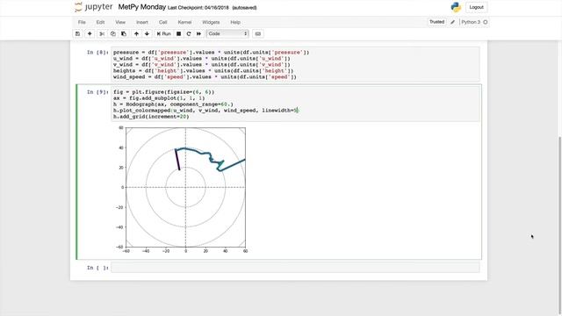Image resolution: width=562 pixels, height=316 pixels.
Task: Insert a cell below with the plus icon
Action: pyautogui.click(x=90, y=33)
